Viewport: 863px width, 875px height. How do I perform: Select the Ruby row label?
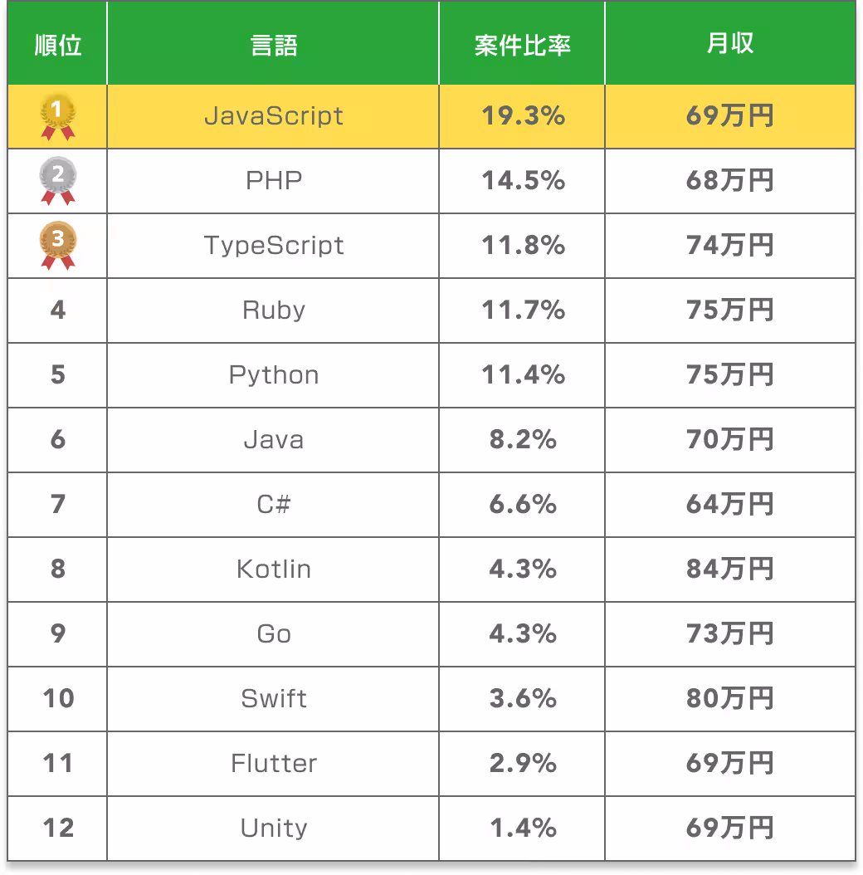(273, 310)
